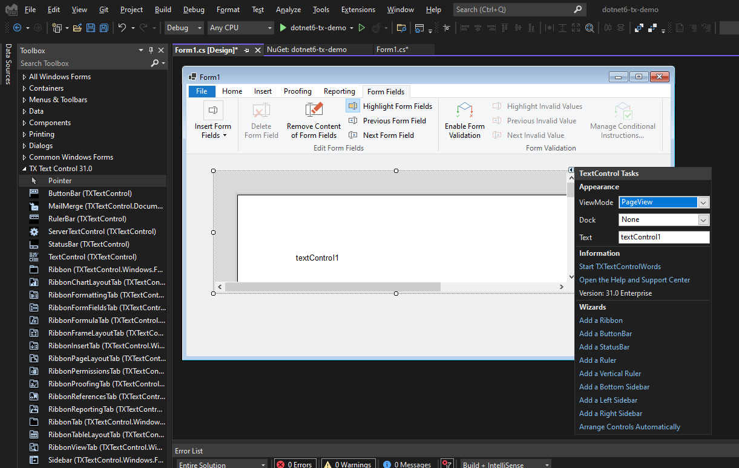
Task: Start debugging with green play arrow
Action: (x=283, y=28)
